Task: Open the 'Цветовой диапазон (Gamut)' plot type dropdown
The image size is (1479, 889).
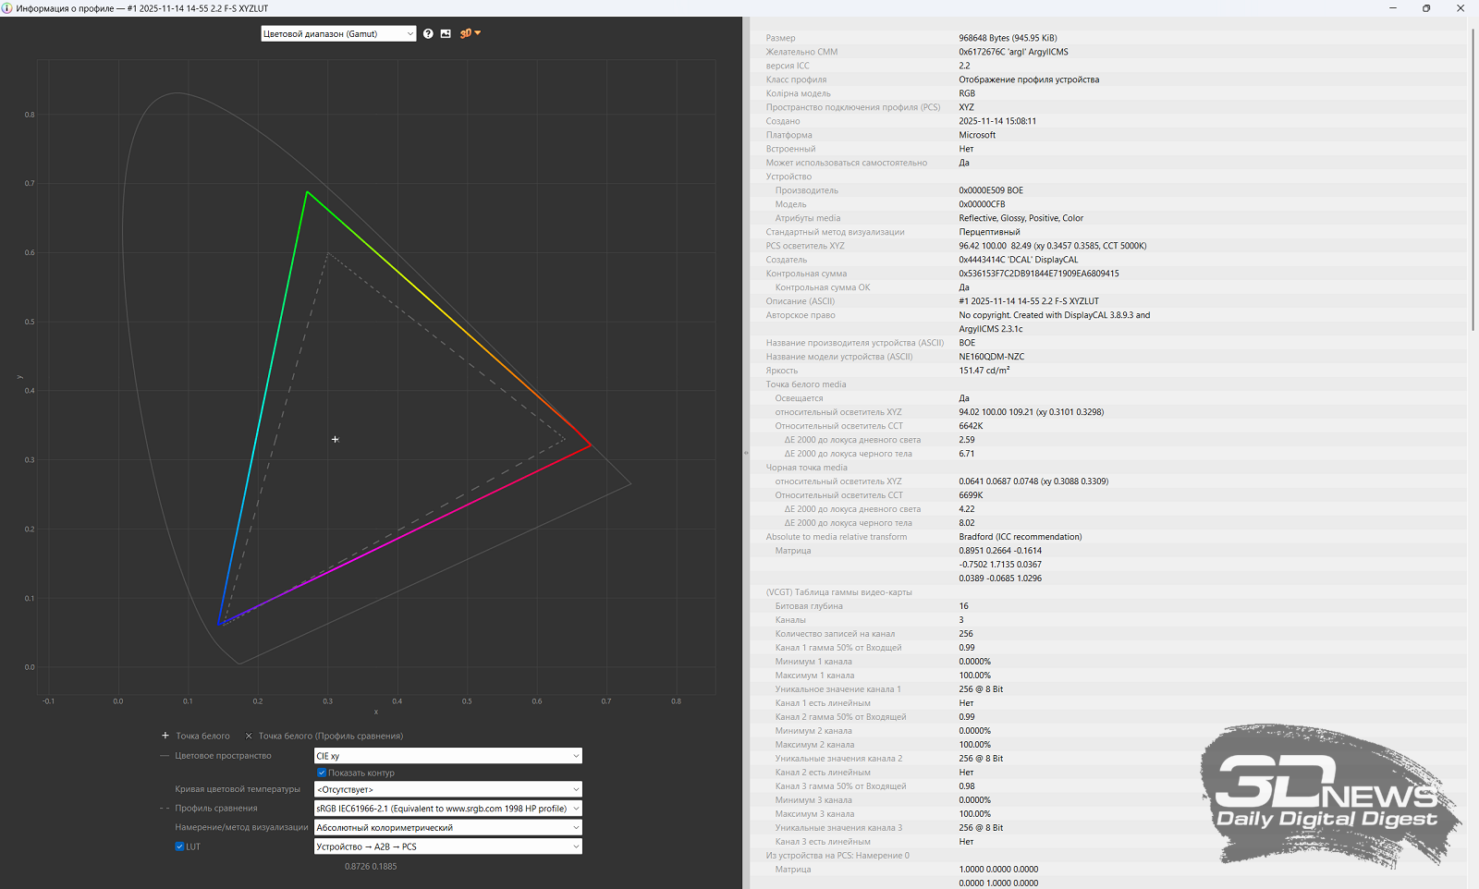Action: point(338,34)
